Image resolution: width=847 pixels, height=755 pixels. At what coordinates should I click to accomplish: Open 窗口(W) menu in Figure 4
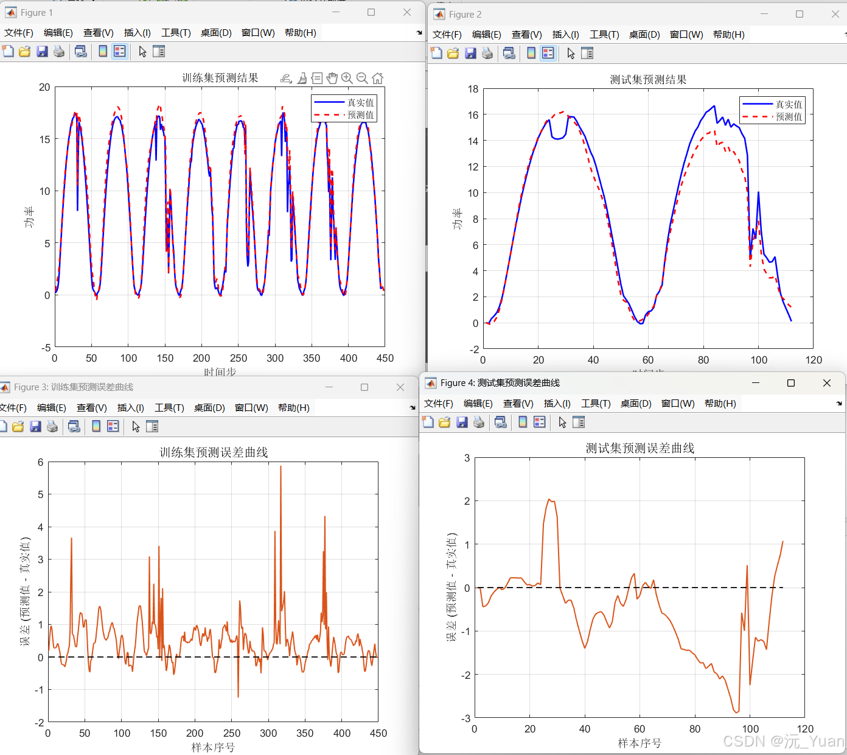[678, 404]
